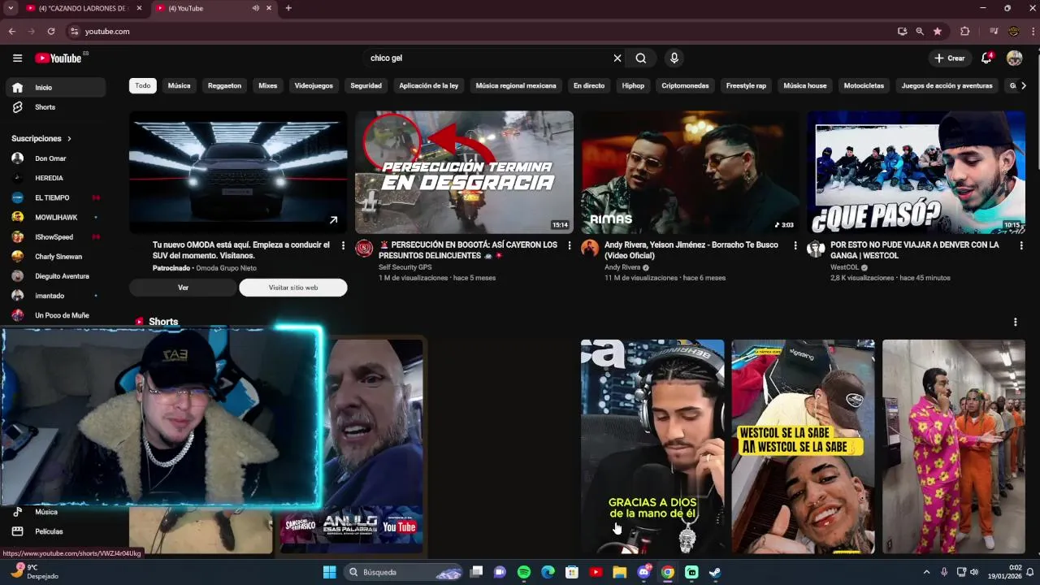Open the Windows Start menu
This screenshot has height=585, width=1040.
click(329, 572)
